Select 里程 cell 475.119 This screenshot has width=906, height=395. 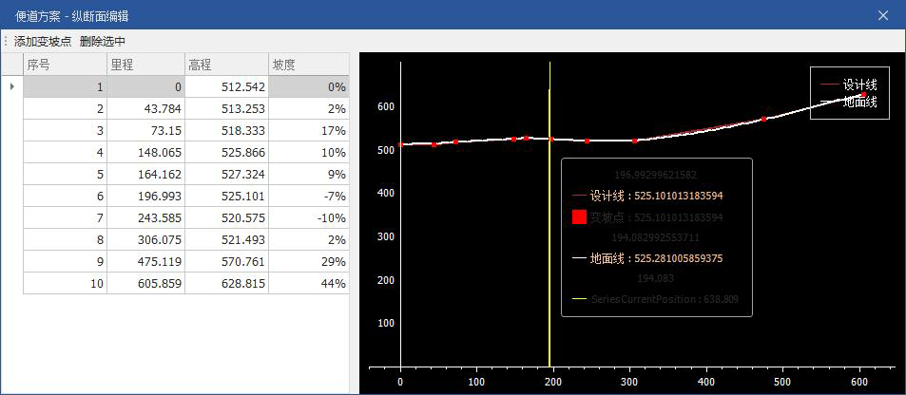[x=146, y=262]
